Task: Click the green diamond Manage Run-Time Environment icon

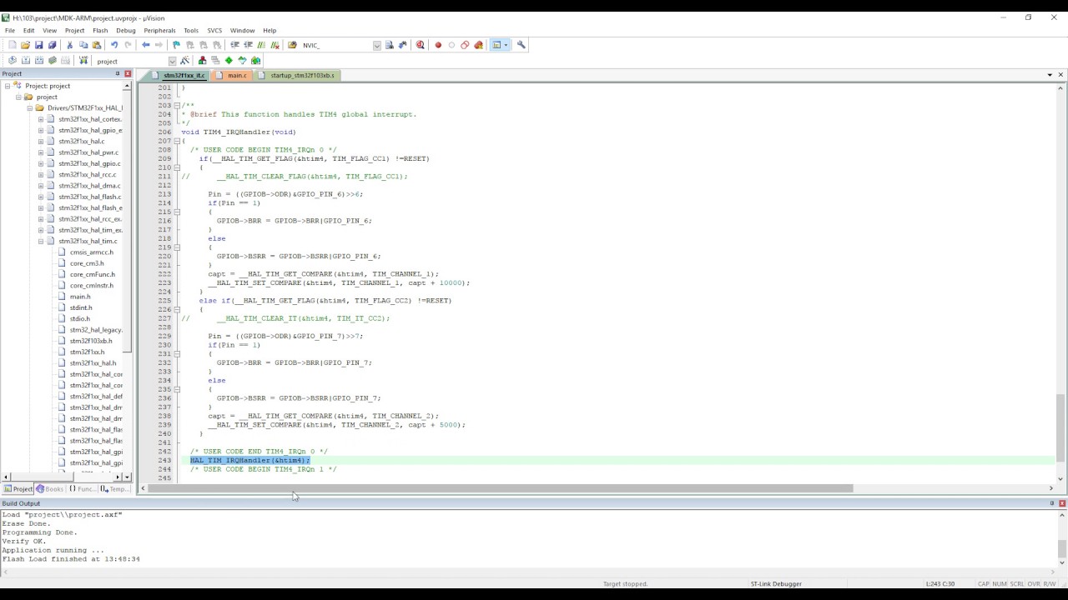Action: click(229, 60)
